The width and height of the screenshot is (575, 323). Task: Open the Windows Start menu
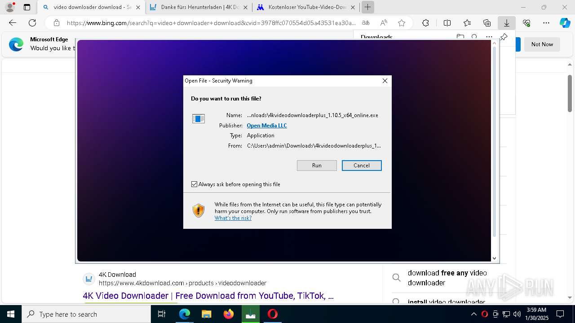(11, 314)
